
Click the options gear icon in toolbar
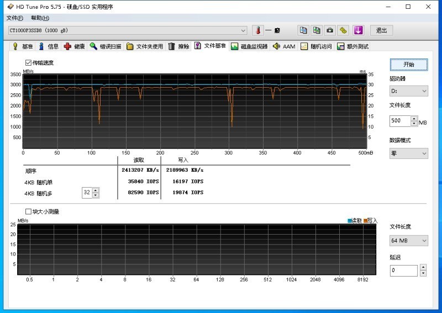(343, 30)
